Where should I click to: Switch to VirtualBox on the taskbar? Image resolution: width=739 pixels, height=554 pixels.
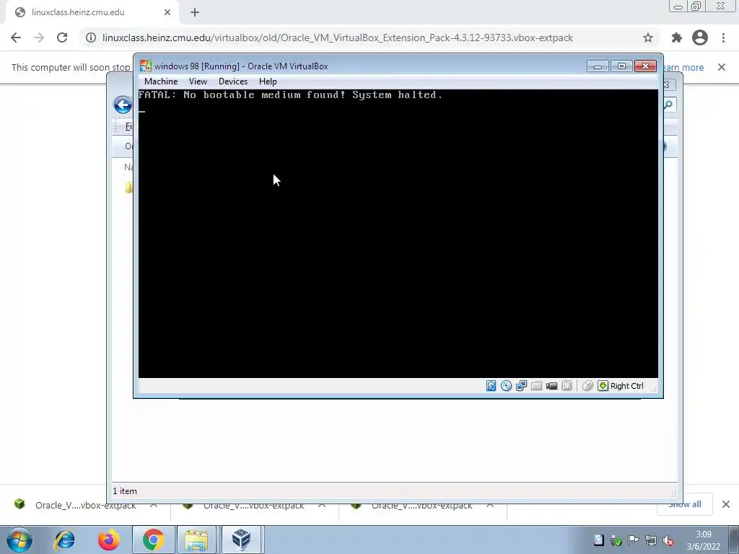coord(241,540)
